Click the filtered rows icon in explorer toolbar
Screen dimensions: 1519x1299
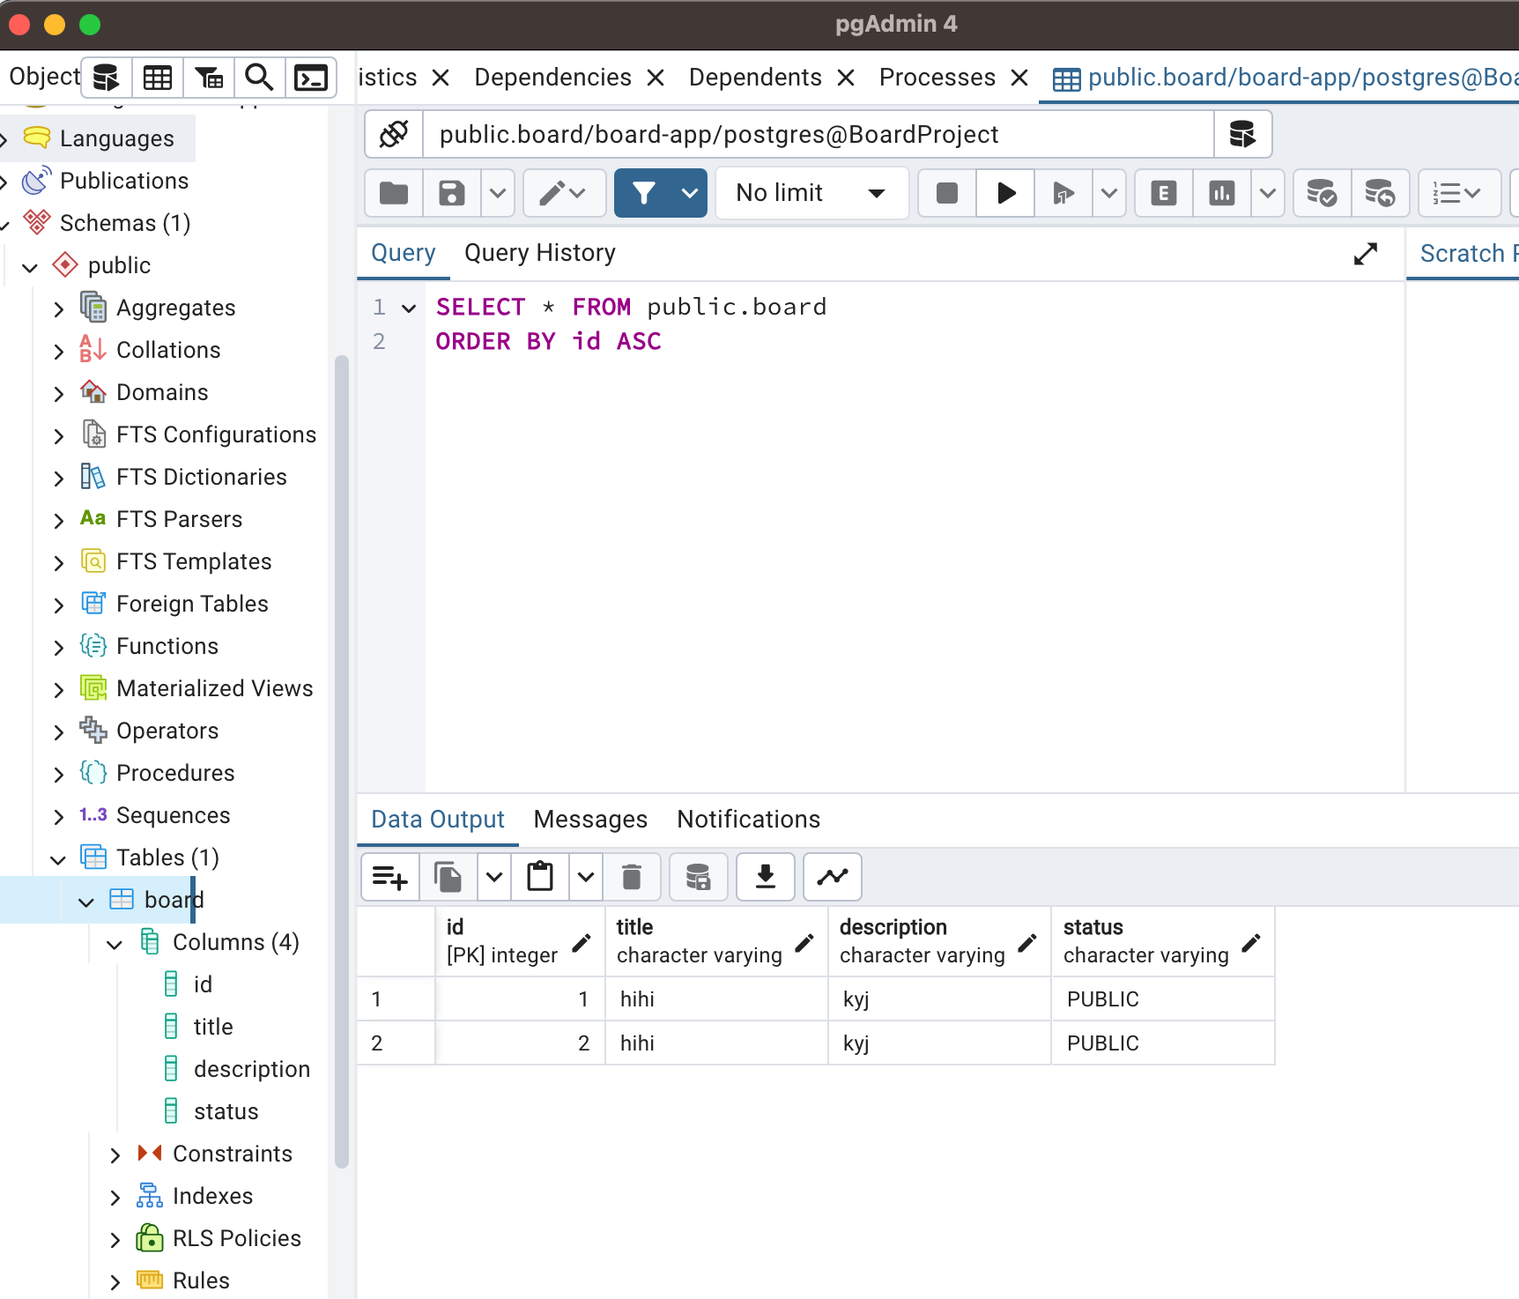tap(209, 78)
